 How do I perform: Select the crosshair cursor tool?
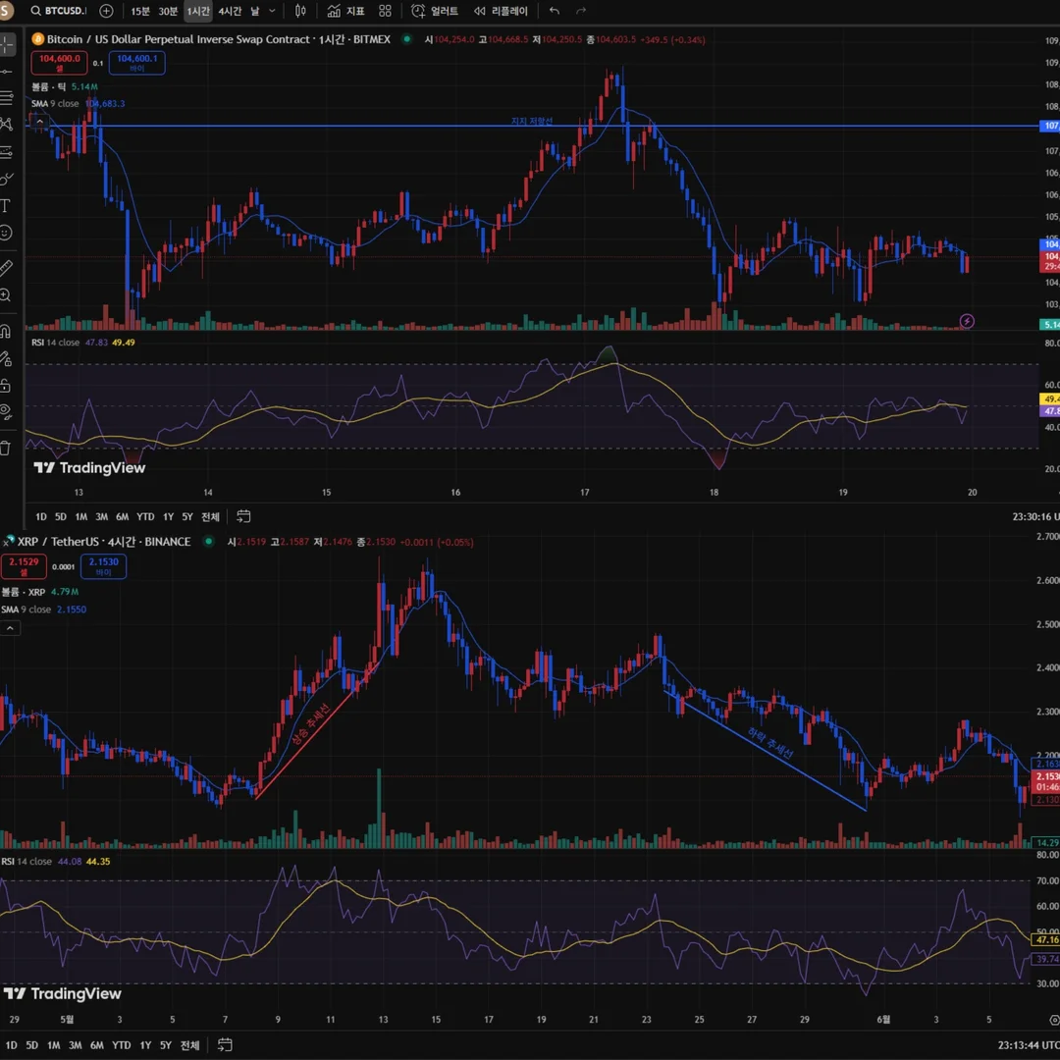point(7,44)
